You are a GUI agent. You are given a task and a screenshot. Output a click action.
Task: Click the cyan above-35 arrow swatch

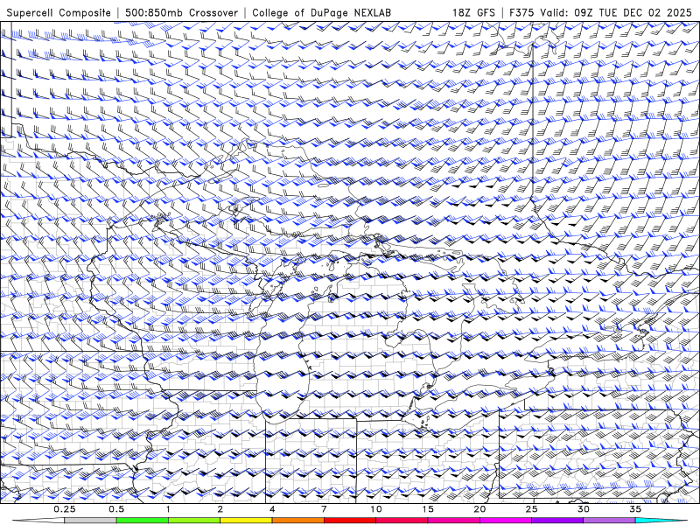[661, 521]
